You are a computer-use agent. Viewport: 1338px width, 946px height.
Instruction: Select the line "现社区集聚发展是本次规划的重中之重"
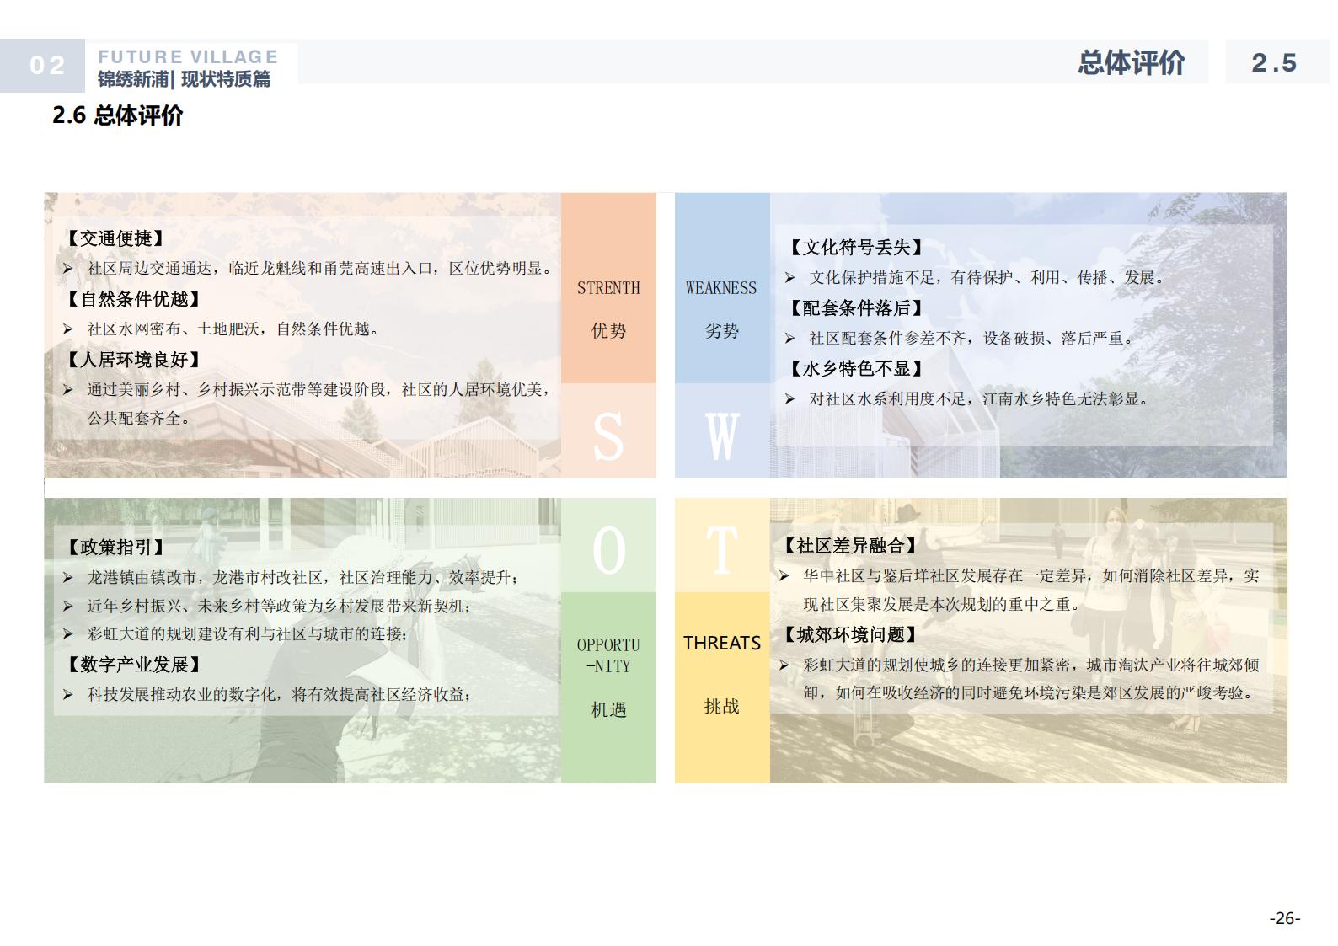point(942,604)
